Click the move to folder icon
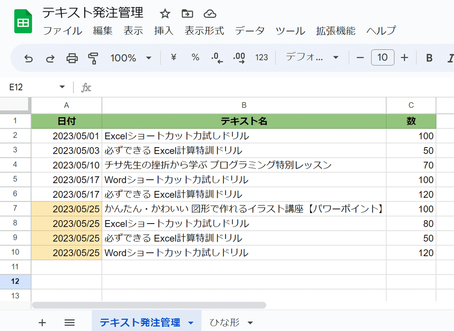This screenshot has height=331, width=454. 187,14
